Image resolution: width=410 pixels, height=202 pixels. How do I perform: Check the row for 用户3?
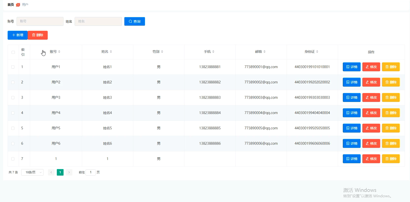[13, 97]
